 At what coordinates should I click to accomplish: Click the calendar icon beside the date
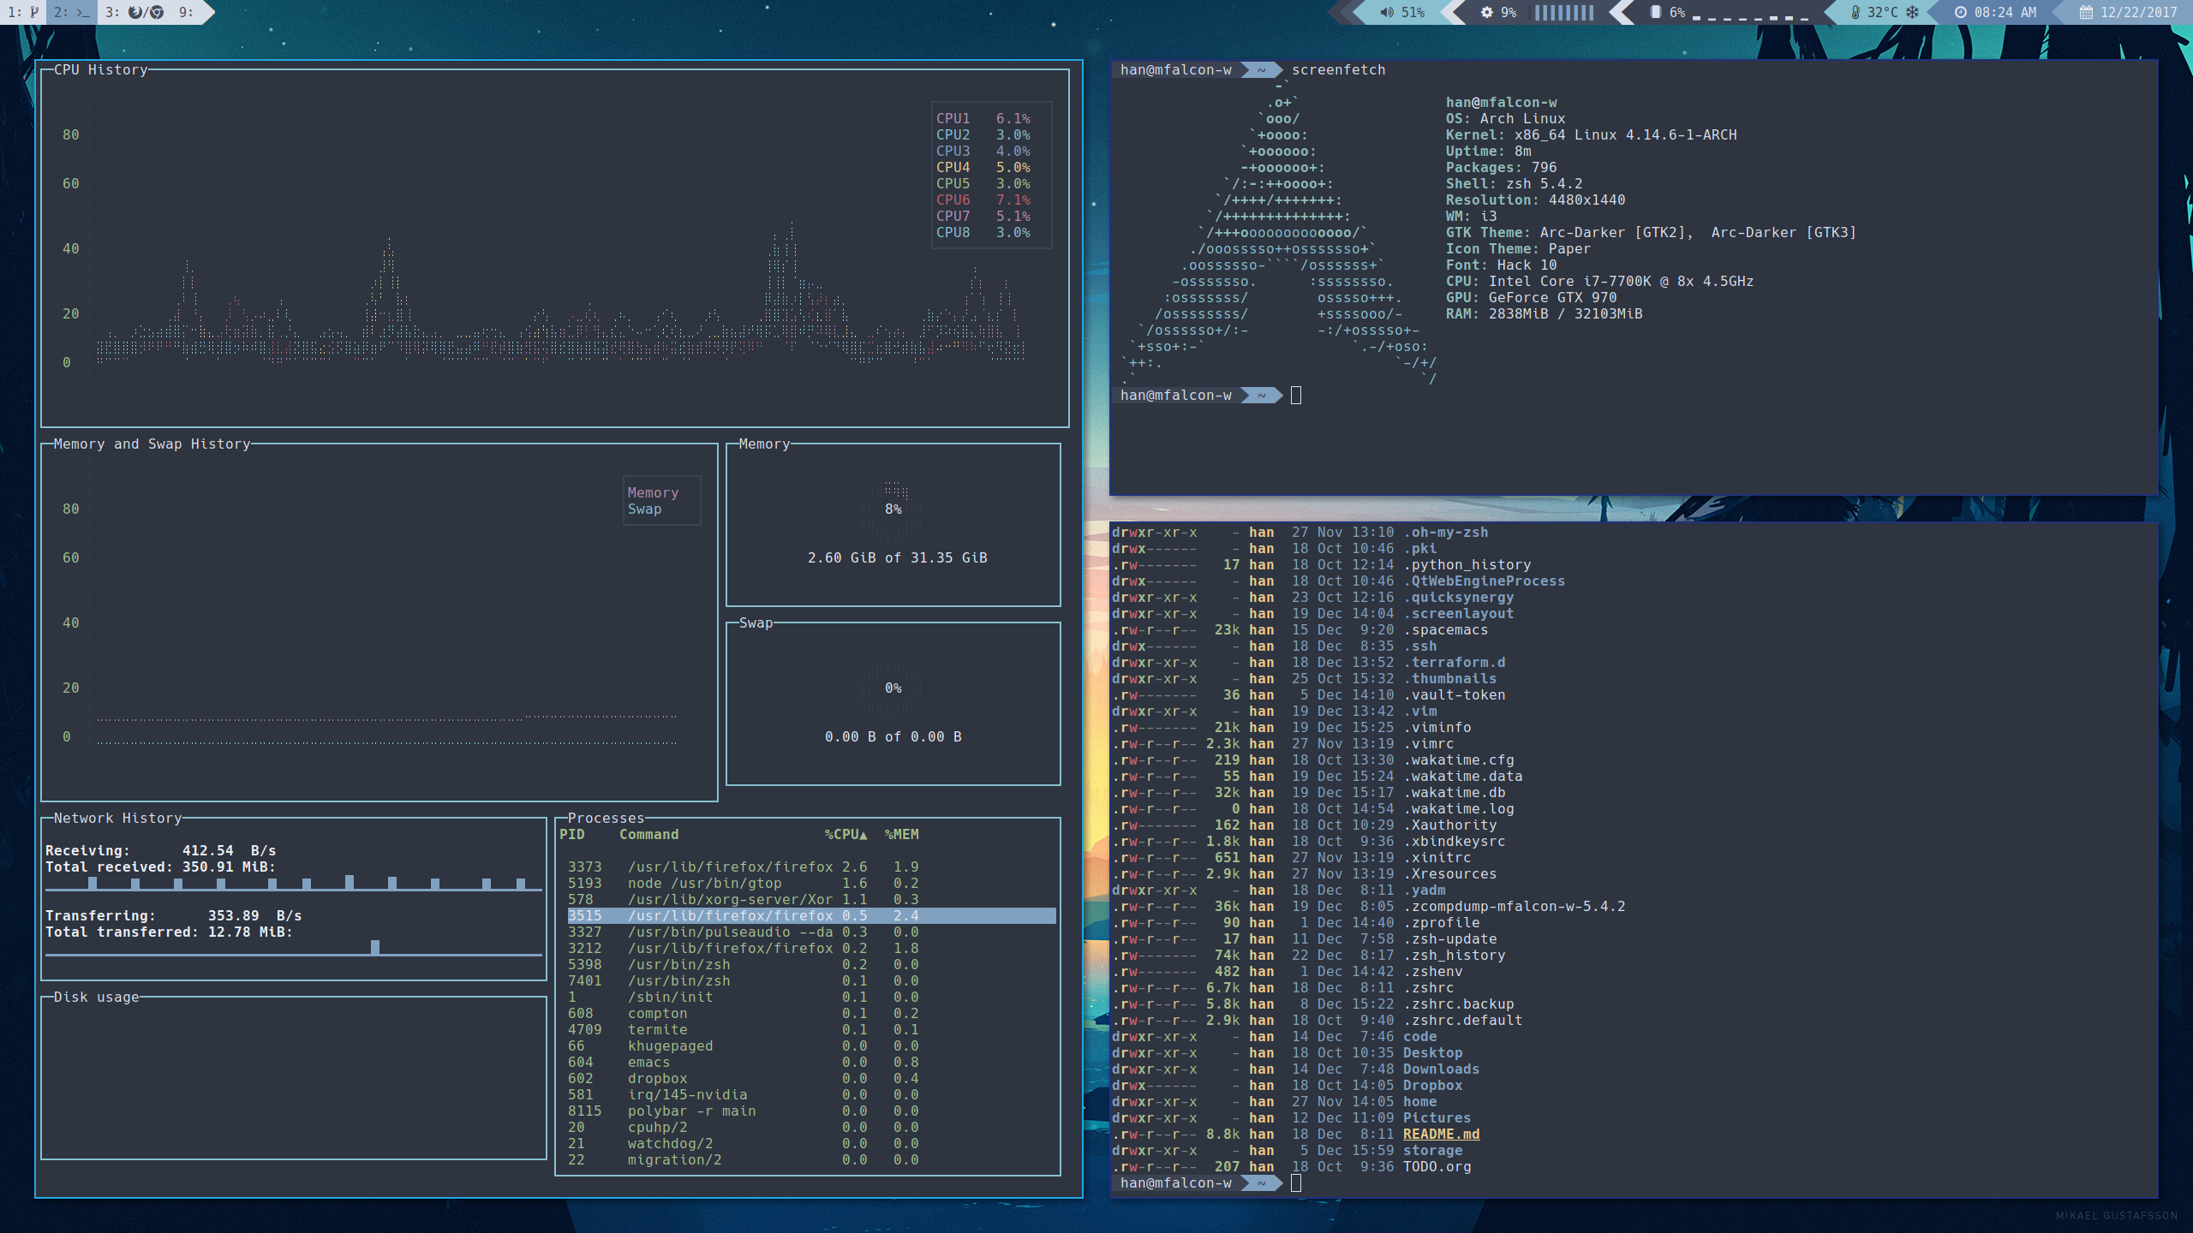(x=2086, y=12)
